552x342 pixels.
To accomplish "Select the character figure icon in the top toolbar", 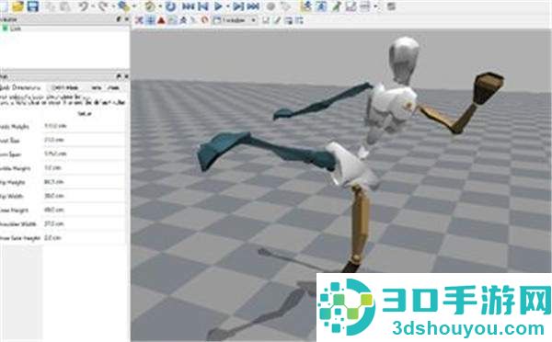I will tap(306, 6).
